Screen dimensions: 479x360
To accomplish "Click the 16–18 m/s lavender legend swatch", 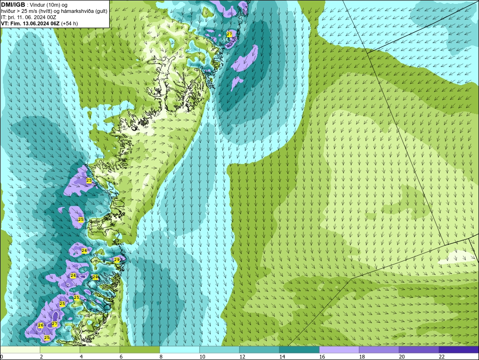I will coord(339,349).
